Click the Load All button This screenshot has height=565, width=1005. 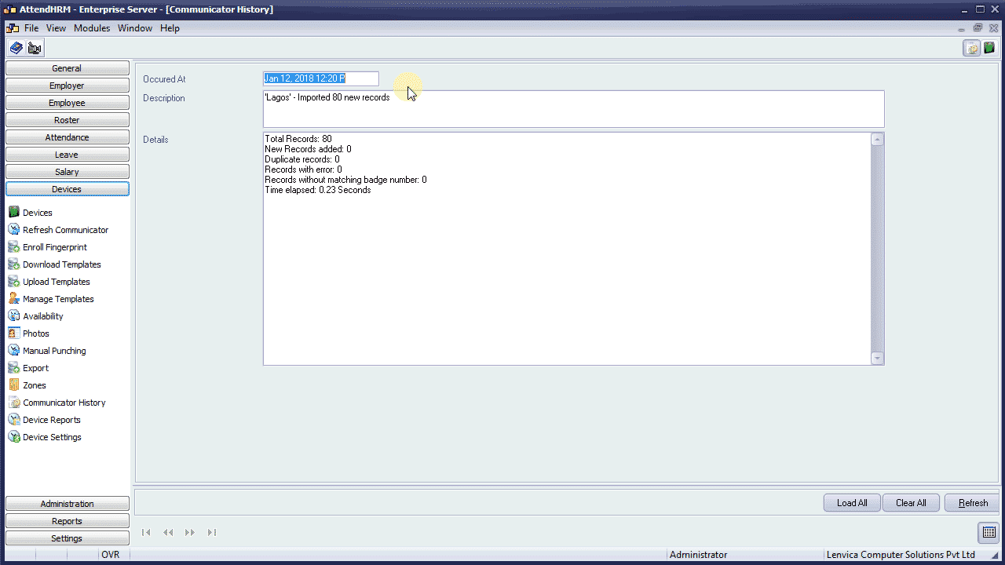(852, 503)
